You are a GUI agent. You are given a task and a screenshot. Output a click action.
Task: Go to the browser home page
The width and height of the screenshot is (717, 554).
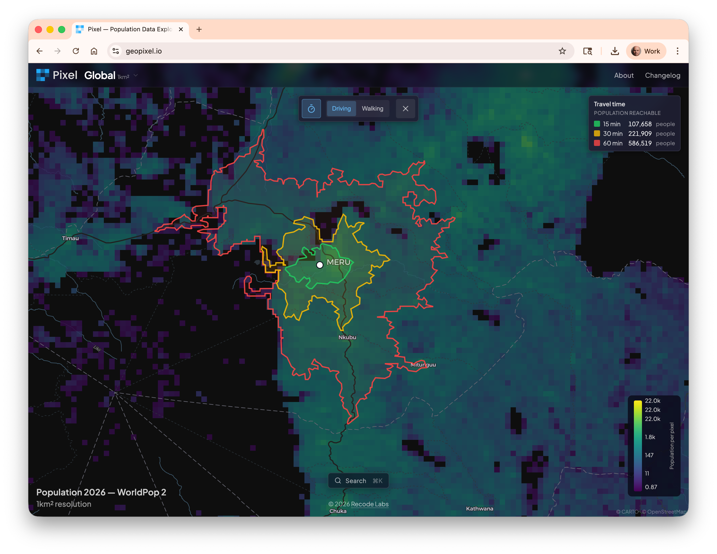pyautogui.click(x=94, y=51)
